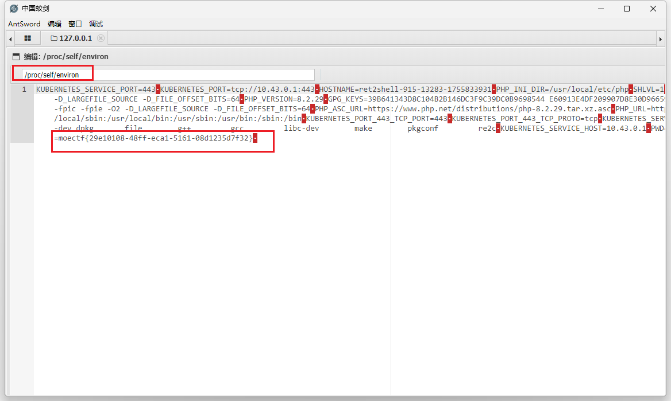Open the AntSword menu
Image resolution: width=671 pixels, height=401 pixels.
[24, 24]
